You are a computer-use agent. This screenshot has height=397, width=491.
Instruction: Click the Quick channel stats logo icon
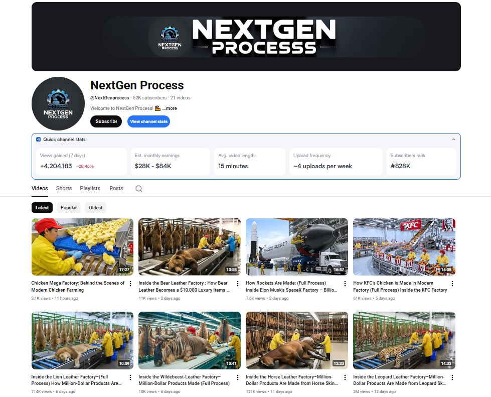coord(38,140)
